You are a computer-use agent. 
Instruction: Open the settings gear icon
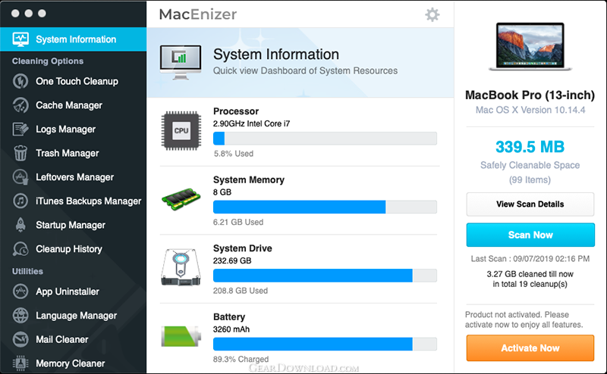pos(432,14)
